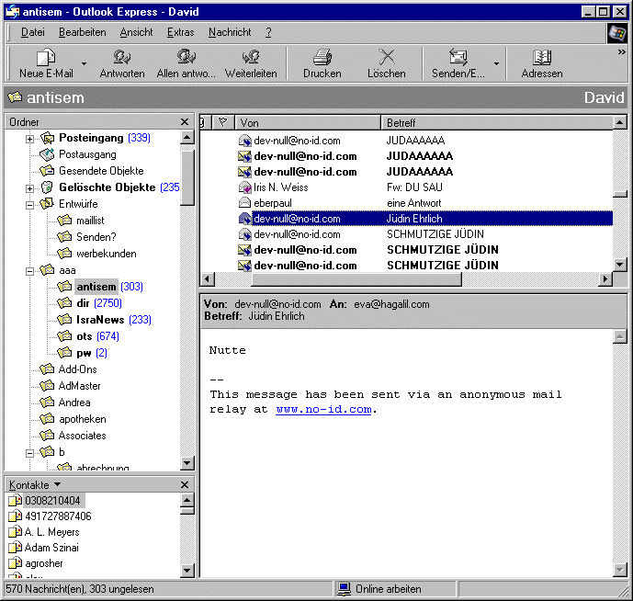Collapse the Entwürfe folder tree node
Viewport: 633px width, 601px height.
click(x=29, y=205)
